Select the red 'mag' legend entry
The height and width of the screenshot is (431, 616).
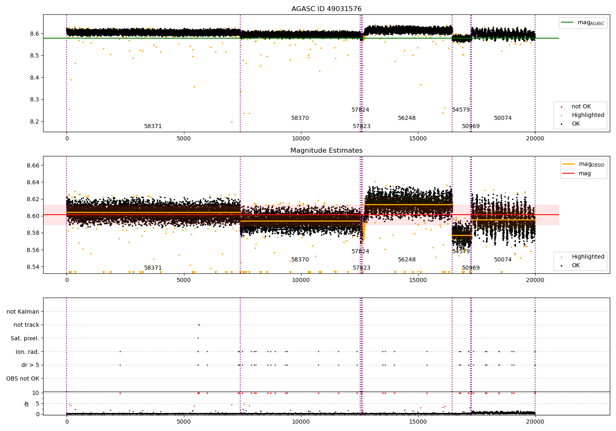point(577,174)
